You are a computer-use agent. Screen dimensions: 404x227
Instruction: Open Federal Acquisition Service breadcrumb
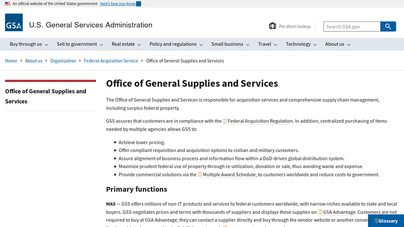(x=111, y=61)
